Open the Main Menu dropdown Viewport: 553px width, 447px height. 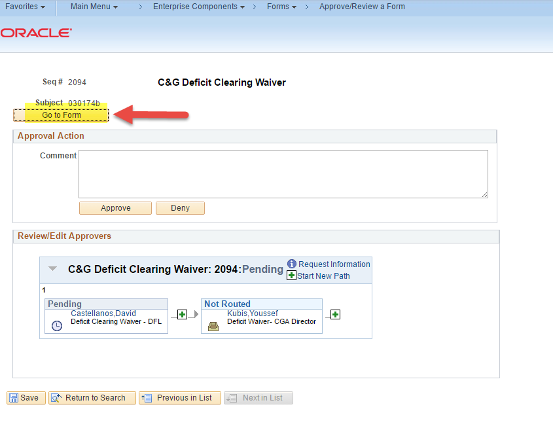(x=94, y=7)
